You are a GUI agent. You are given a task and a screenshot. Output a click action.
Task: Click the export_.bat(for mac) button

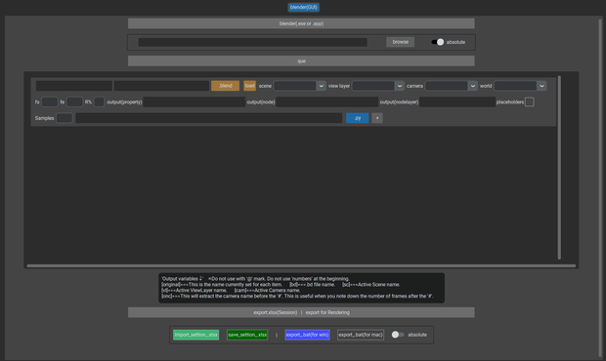pyautogui.click(x=361, y=335)
